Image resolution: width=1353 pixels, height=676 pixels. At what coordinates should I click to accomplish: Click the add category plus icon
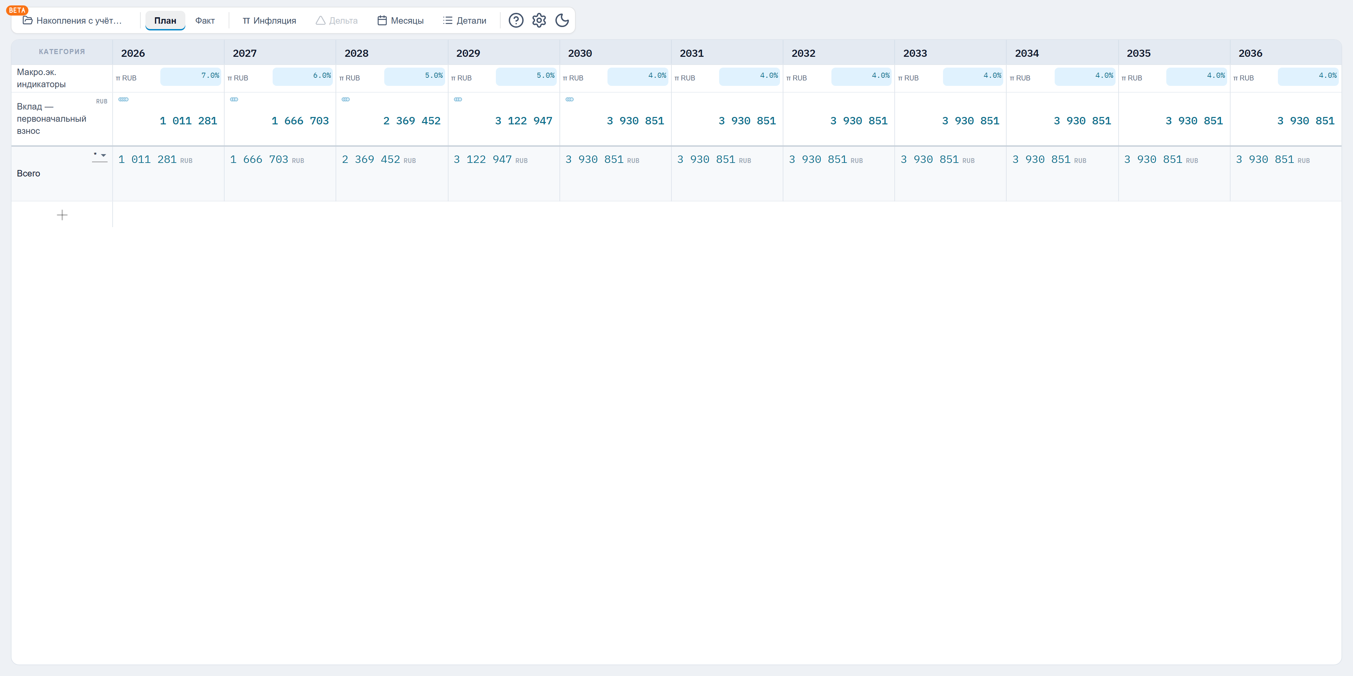click(x=62, y=215)
